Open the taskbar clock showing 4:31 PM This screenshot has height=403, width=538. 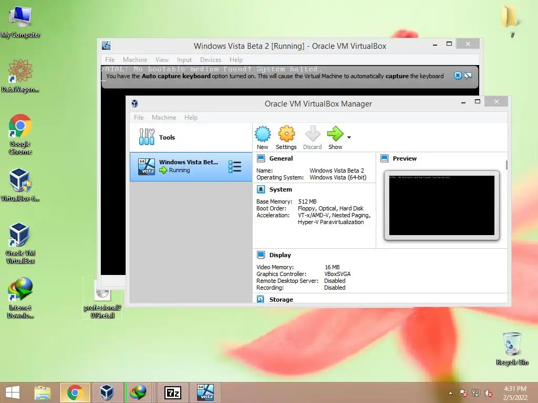click(515, 393)
